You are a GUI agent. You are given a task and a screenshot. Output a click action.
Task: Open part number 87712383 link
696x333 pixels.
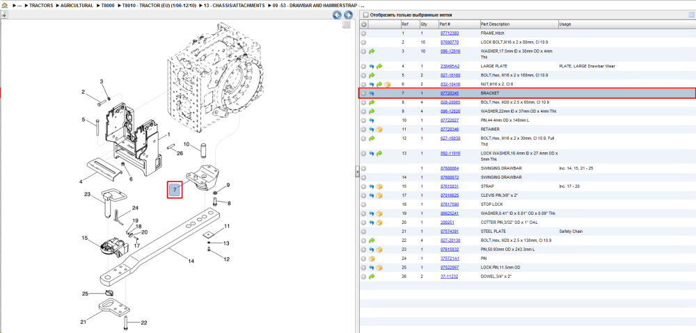(449, 33)
